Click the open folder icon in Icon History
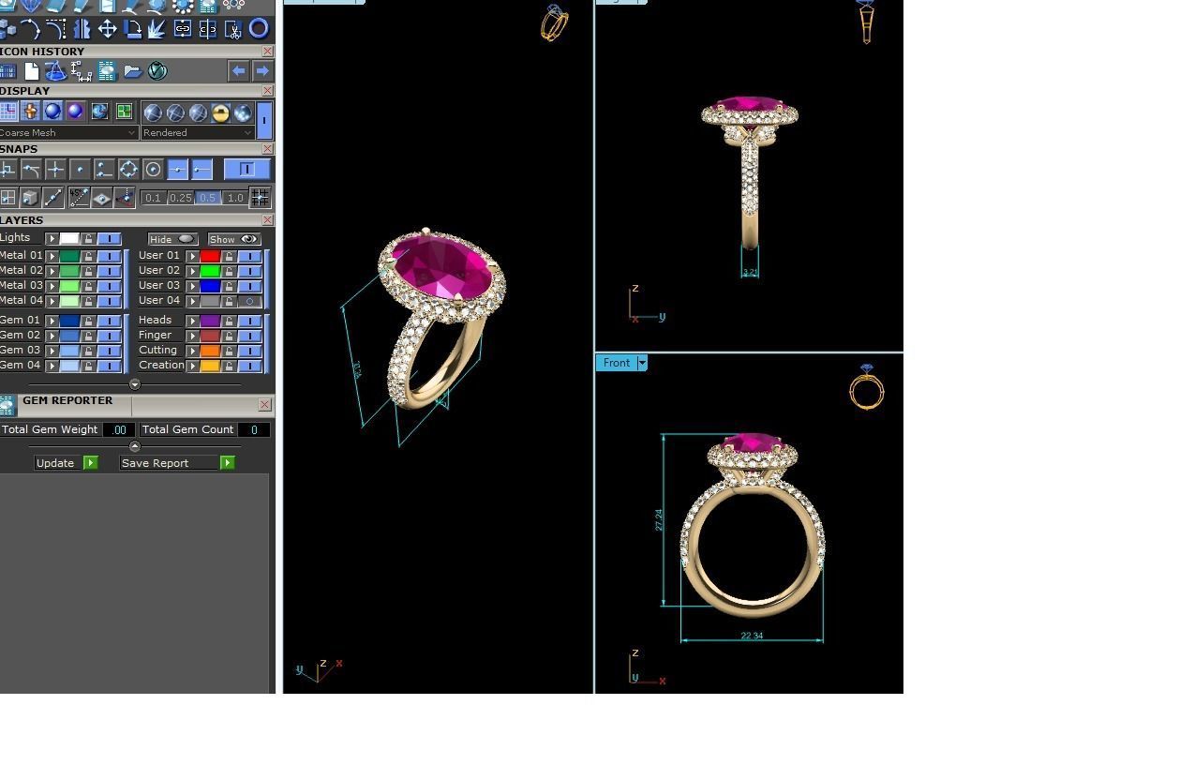Image resolution: width=1194 pixels, height=765 pixels. pyautogui.click(x=133, y=71)
